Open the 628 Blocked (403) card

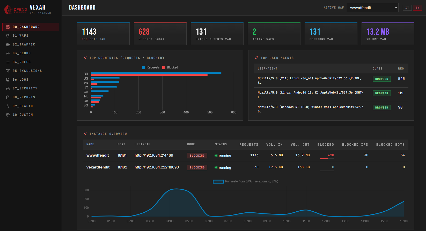coord(160,34)
